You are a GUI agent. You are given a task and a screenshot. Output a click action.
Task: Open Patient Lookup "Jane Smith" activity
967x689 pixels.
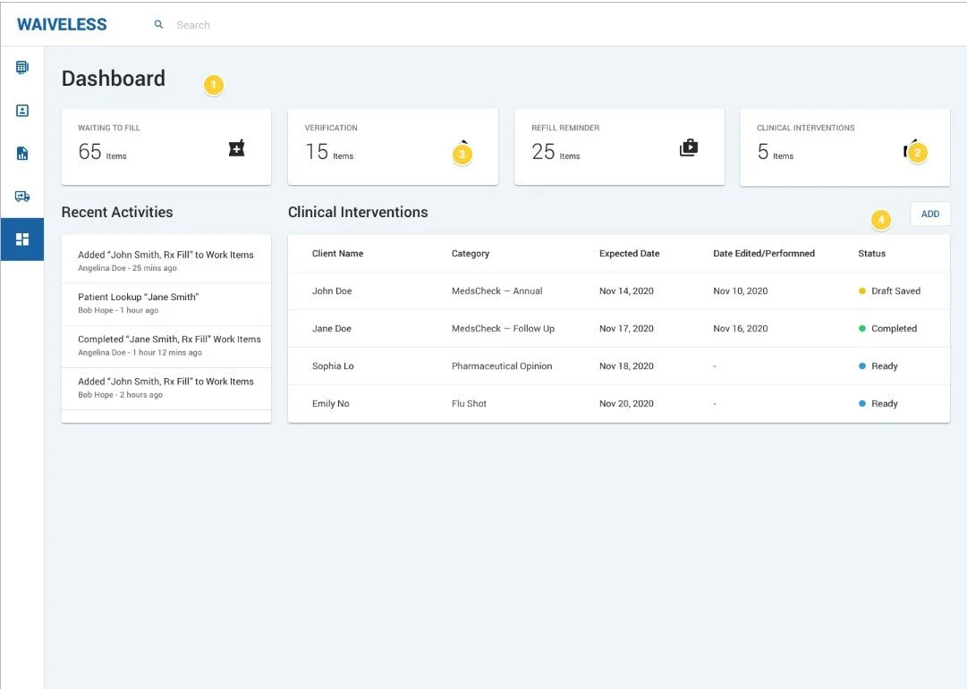tap(165, 303)
